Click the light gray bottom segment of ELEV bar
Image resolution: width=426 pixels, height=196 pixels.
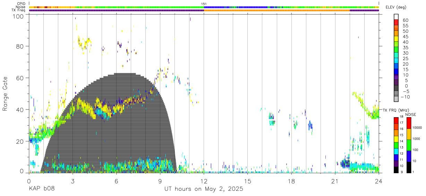pos(396,99)
